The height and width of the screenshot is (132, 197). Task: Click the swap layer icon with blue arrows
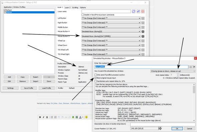coord(138,11)
